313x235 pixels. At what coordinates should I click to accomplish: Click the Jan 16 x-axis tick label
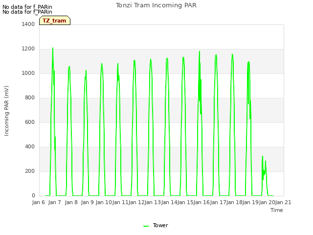click(x=201, y=202)
